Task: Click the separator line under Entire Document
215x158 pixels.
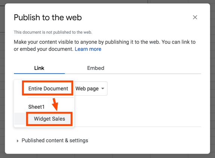Action: [51, 98]
